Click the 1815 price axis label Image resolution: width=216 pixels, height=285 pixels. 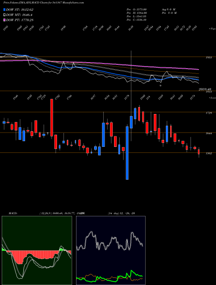point(209,92)
